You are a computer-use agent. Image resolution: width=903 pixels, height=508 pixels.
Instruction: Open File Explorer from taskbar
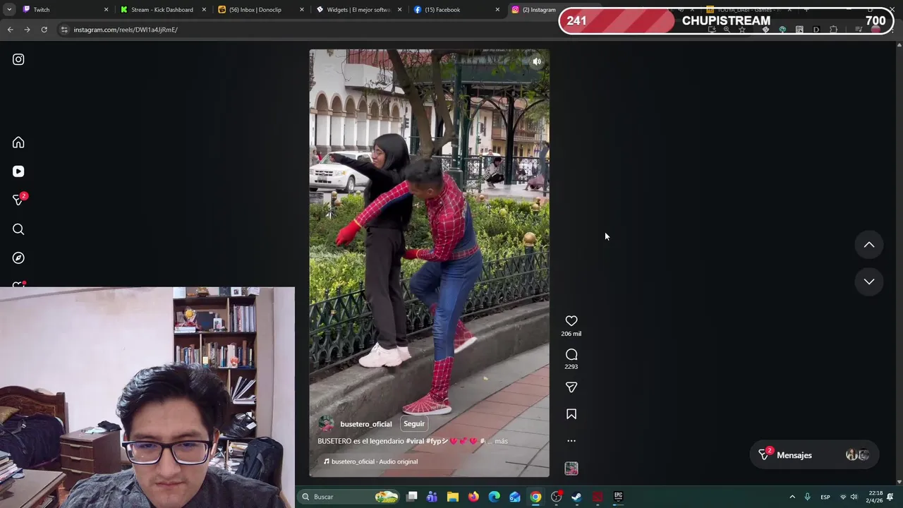click(453, 497)
